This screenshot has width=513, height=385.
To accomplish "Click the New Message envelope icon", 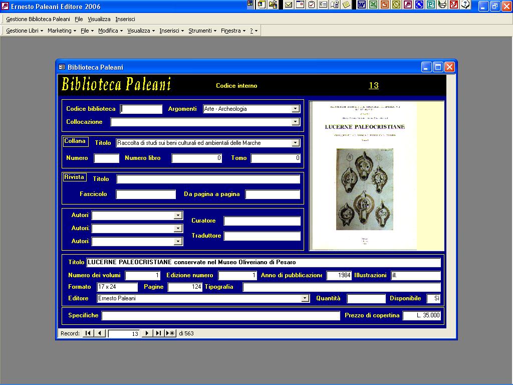I will (289, 5).
